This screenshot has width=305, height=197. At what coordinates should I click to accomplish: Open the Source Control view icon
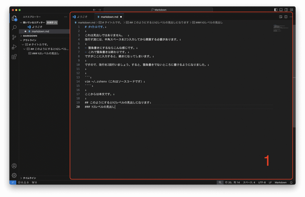[x=14, y=37]
